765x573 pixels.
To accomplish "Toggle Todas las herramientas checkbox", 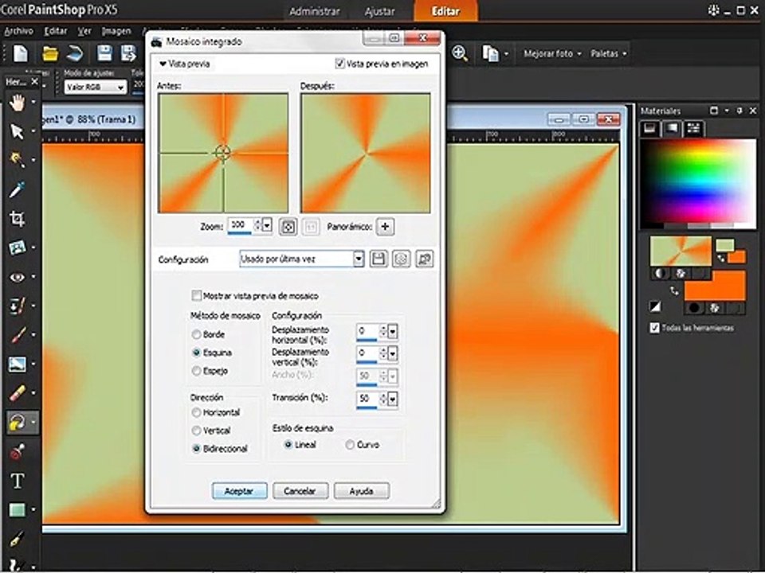I will pos(655,328).
